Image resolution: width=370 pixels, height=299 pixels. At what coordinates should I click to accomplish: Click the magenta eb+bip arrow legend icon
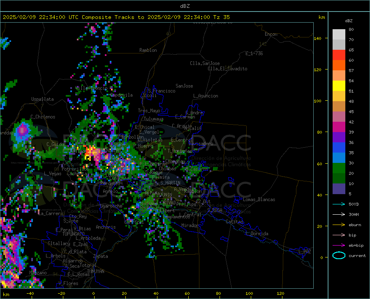pos(339,246)
